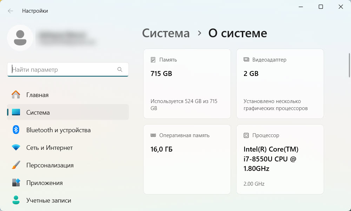The image size is (351, 211).
Task: Open Учетные записи via its icon
Action: pos(16,200)
